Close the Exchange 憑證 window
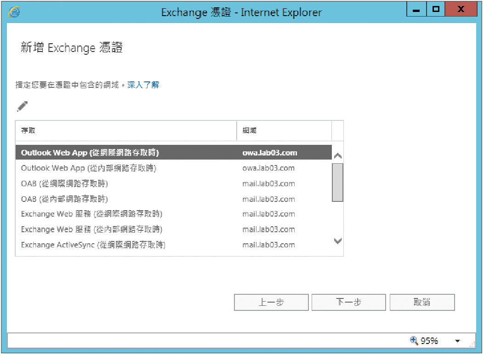Image resolution: width=484 pixels, height=355 pixels. tap(461, 9)
